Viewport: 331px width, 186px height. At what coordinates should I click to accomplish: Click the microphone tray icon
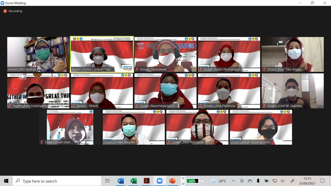point(258,181)
